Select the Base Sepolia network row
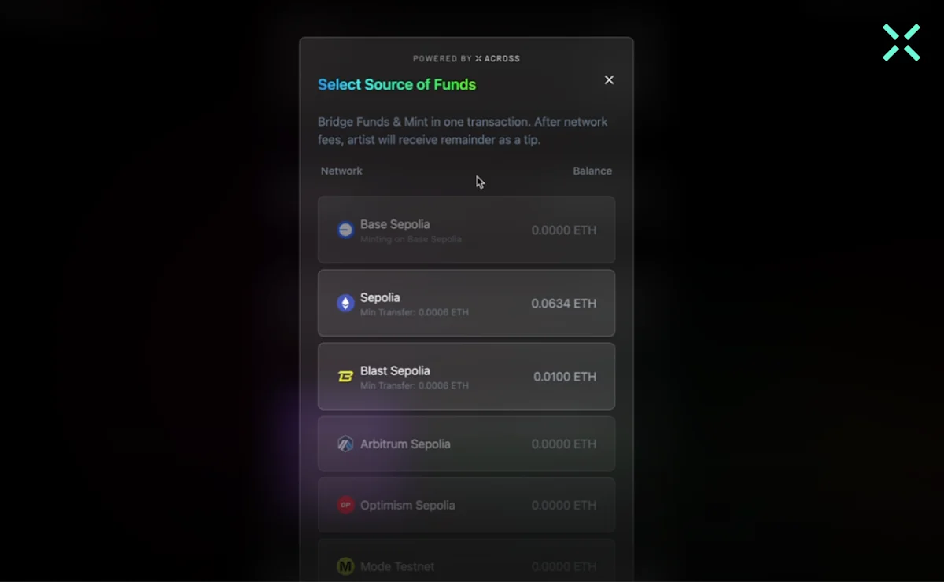Image resolution: width=944 pixels, height=582 pixels. click(x=466, y=230)
